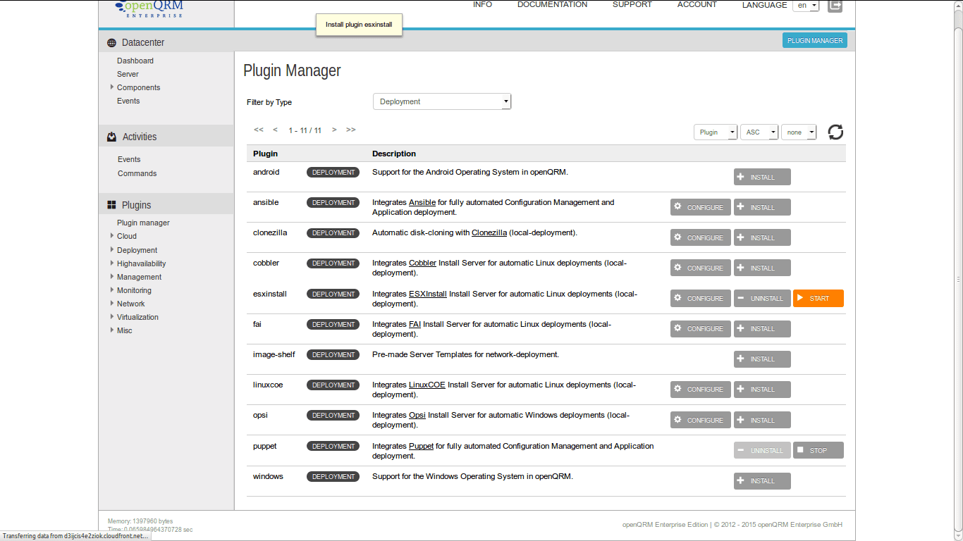Go to the previous page (<)
The width and height of the screenshot is (963, 541).
click(x=275, y=130)
